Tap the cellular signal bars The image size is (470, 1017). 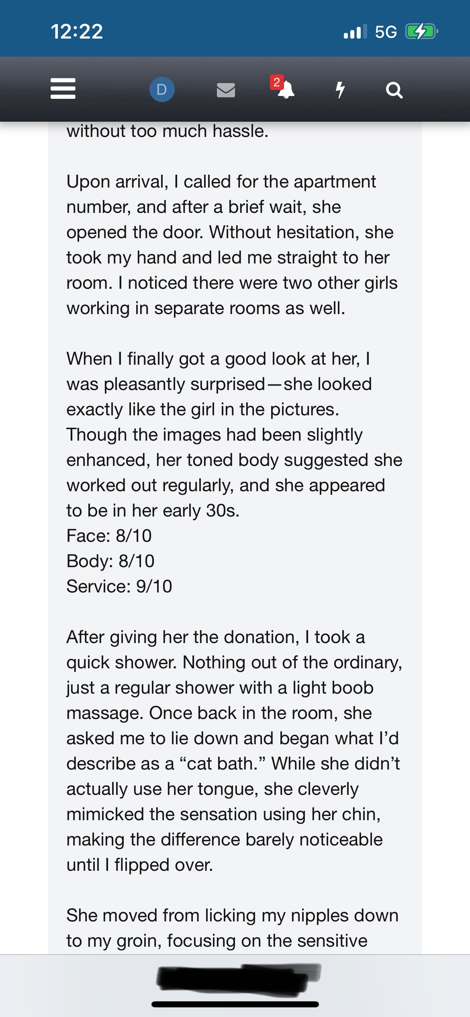pyautogui.click(x=355, y=31)
